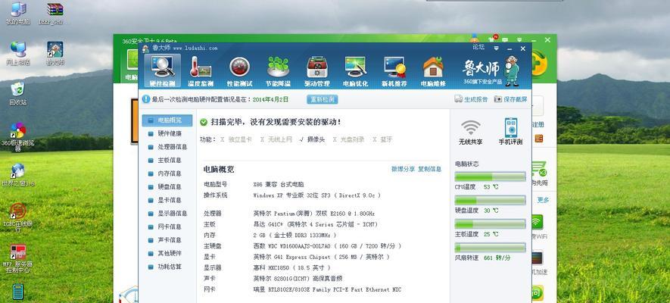Open 电脑维修 computer repair section
Viewport: 670px width, 303px height.
tap(433, 71)
